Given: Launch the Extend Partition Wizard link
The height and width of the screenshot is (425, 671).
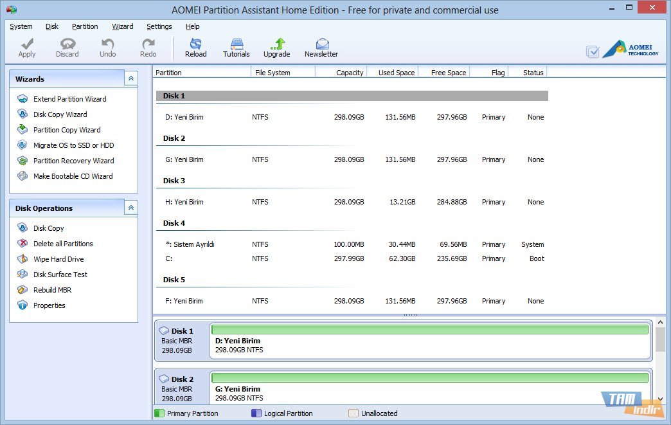Looking at the screenshot, I should pos(70,99).
